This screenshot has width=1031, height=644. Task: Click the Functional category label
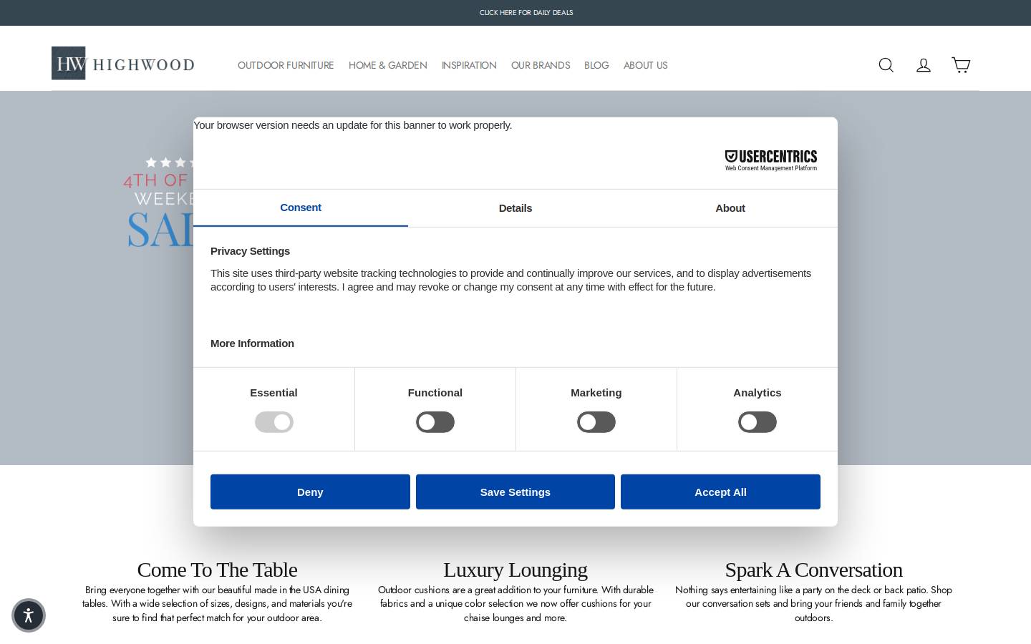point(435,393)
